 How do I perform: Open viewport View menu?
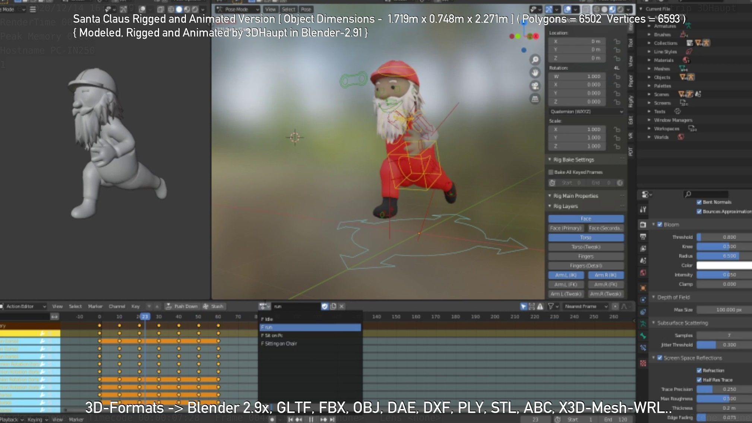tap(271, 9)
